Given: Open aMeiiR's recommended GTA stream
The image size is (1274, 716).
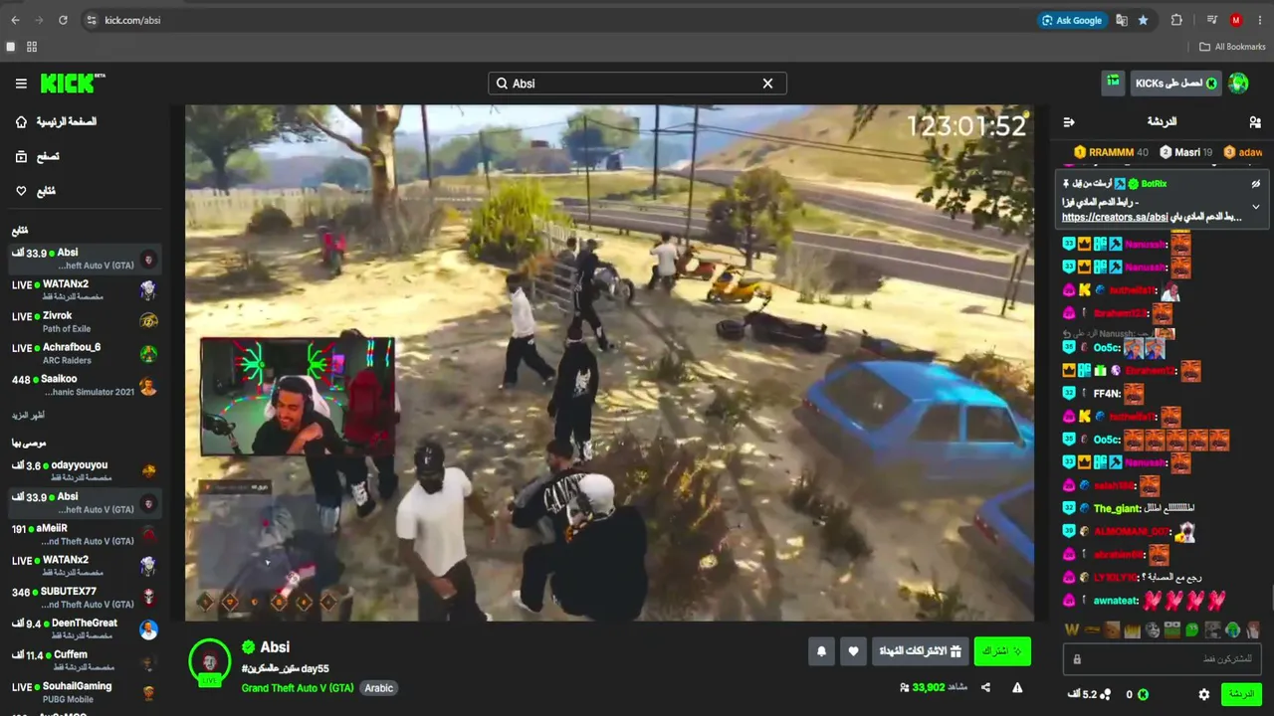Looking at the screenshot, I should click(85, 534).
